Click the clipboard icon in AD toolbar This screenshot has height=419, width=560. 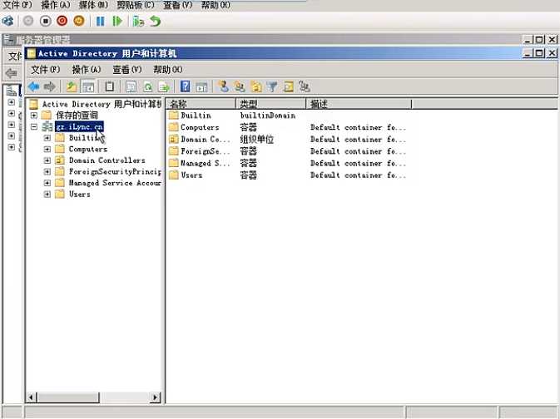point(109,86)
